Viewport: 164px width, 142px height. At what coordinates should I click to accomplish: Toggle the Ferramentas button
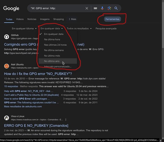[113, 19]
